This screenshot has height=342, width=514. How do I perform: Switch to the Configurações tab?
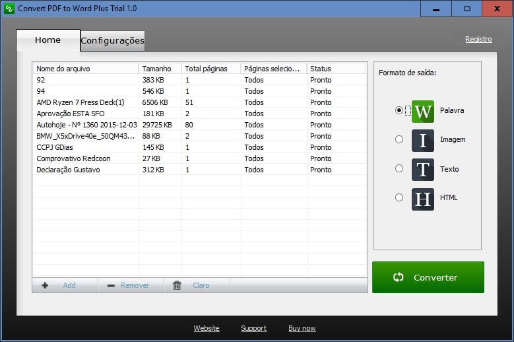112,41
